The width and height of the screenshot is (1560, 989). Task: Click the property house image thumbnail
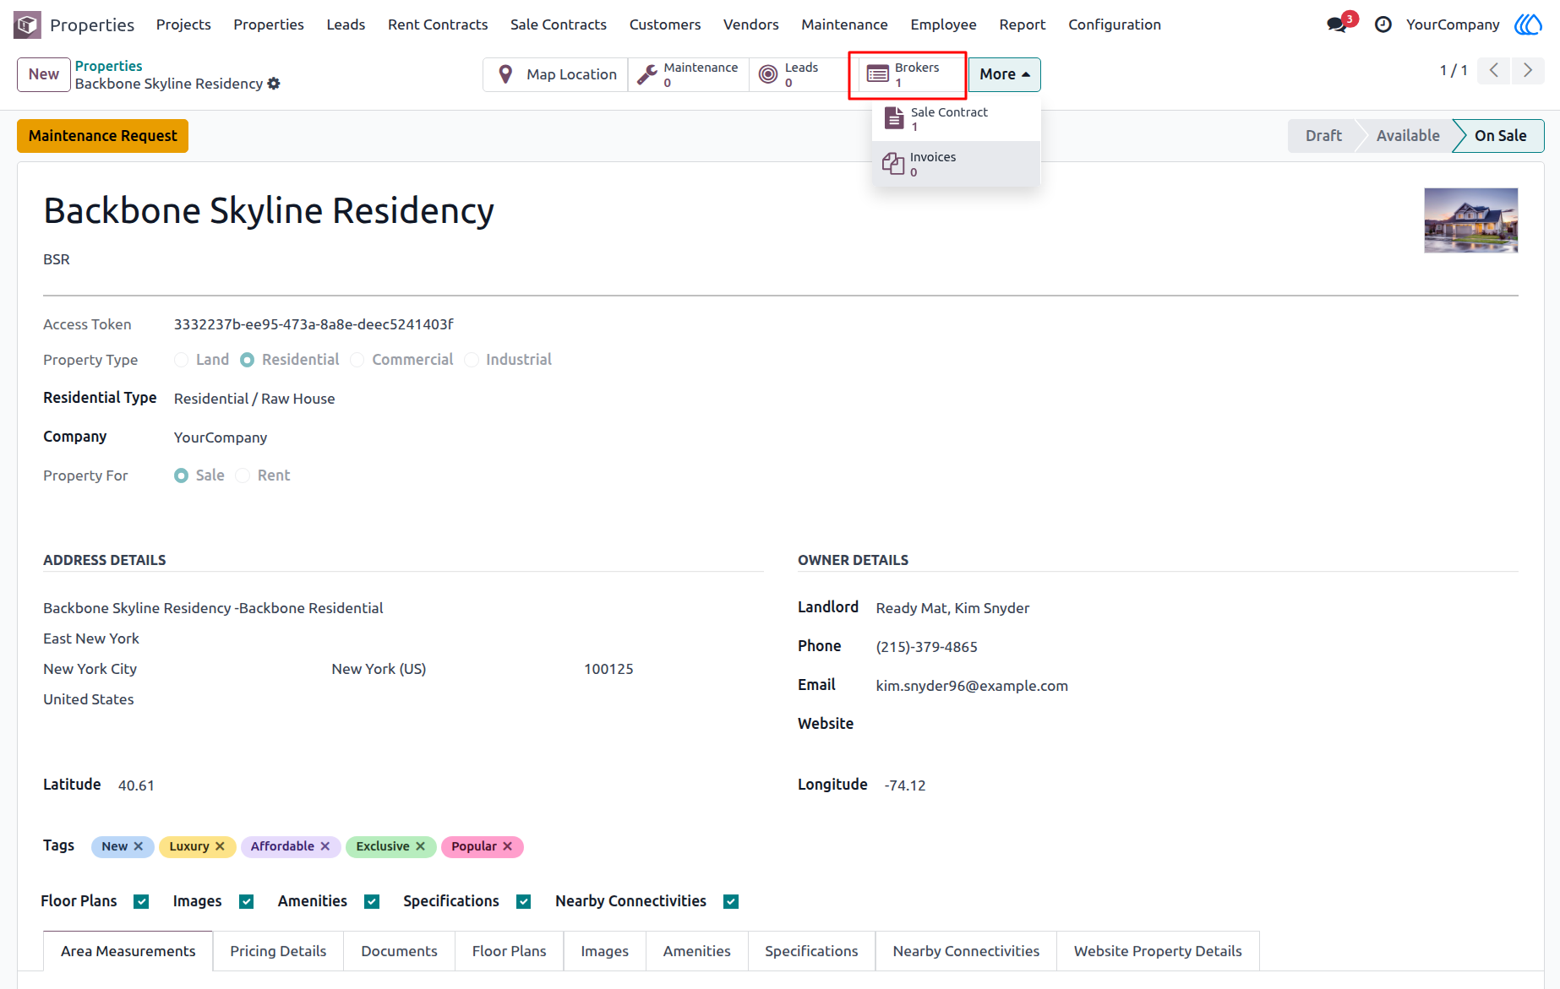click(x=1470, y=220)
